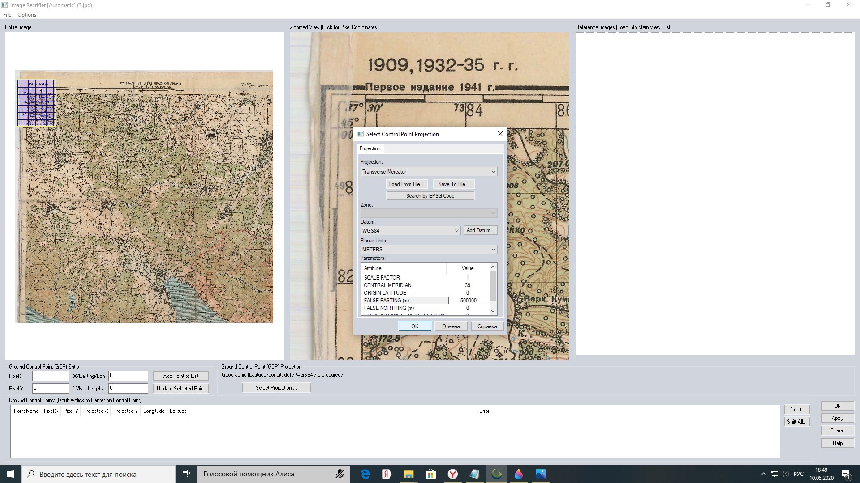Click the Image Rectifier OK button
The height and width of the screenshot is (483, 860).
pos(838,406)
